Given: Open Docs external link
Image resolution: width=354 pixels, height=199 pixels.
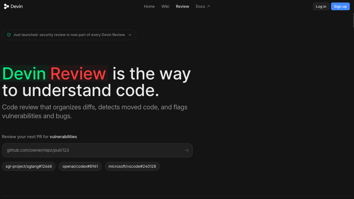Looking at the screenshot, I should tap(203, 6).
